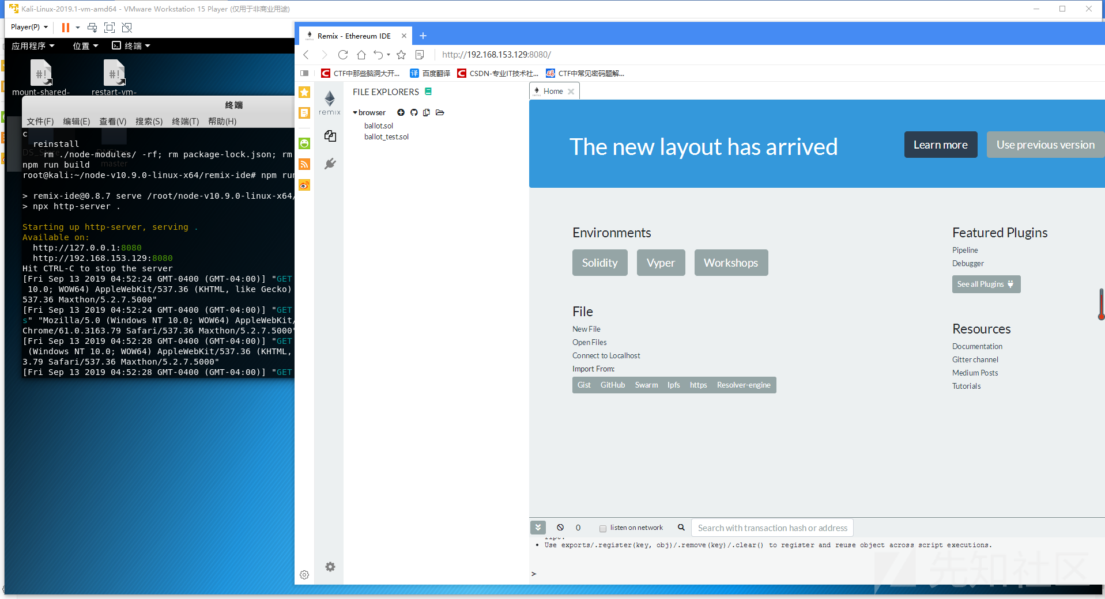Viewport: 1105px width, 599px height.
Task: Open the 终端 dropdown in the Kali top bar
Action: tap(131, 46)
